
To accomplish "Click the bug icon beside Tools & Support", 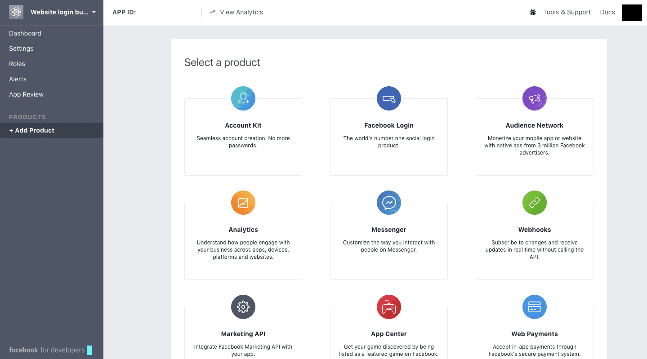I will click(533, 13).
